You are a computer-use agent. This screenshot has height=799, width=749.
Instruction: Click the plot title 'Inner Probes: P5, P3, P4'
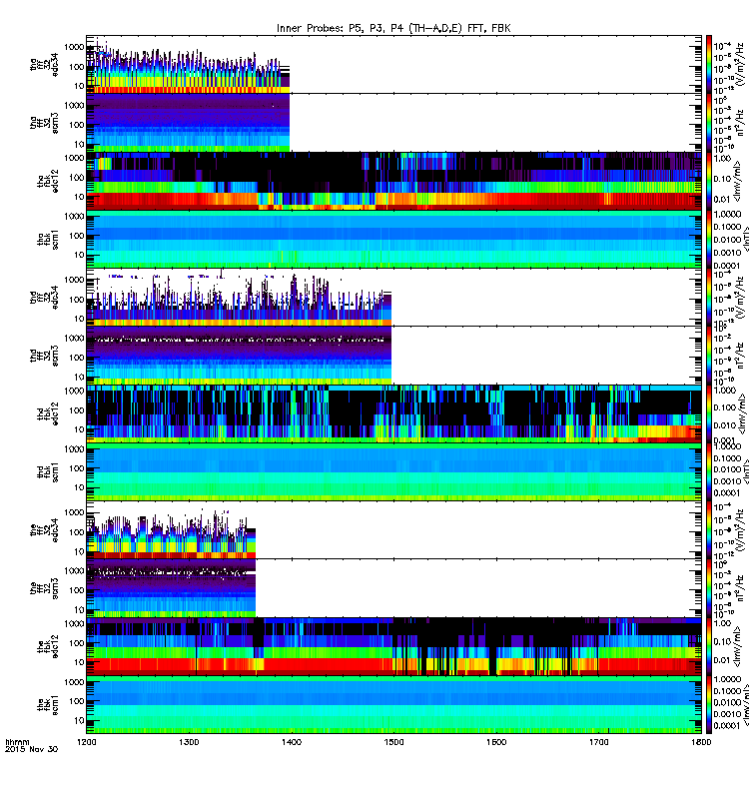[x=393, y=29]
